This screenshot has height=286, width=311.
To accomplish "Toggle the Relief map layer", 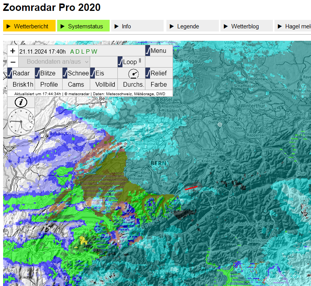I will (x=148, y=73).
